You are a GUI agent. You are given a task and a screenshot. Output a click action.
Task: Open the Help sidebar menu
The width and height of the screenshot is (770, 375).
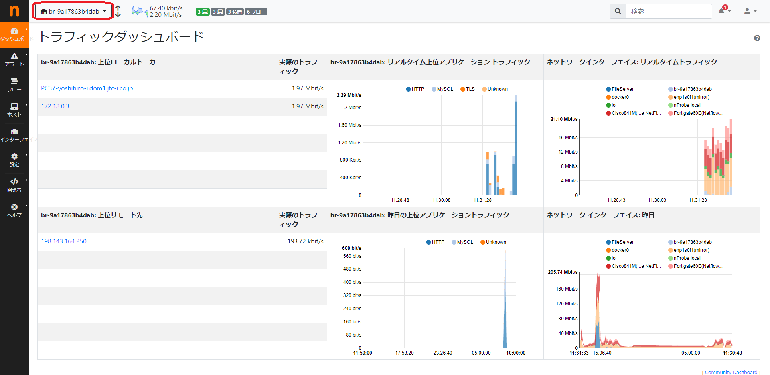(14, 210)
